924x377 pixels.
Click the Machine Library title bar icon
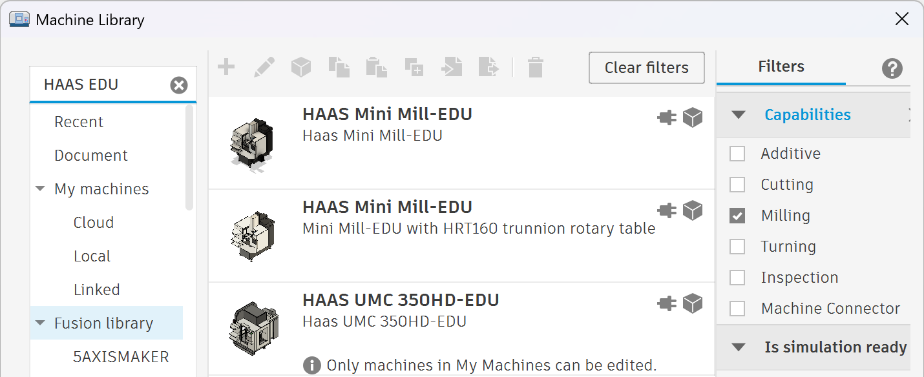click(19, 19)
